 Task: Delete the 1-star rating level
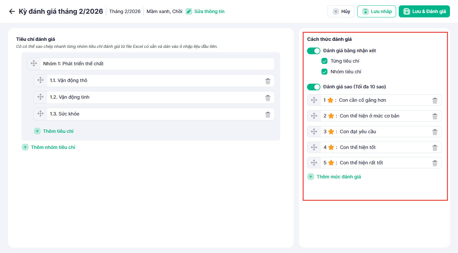(435, 100)
